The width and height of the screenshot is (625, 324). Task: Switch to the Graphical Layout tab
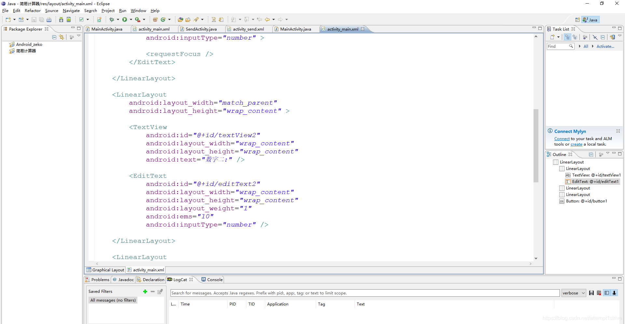coord(105,270)
